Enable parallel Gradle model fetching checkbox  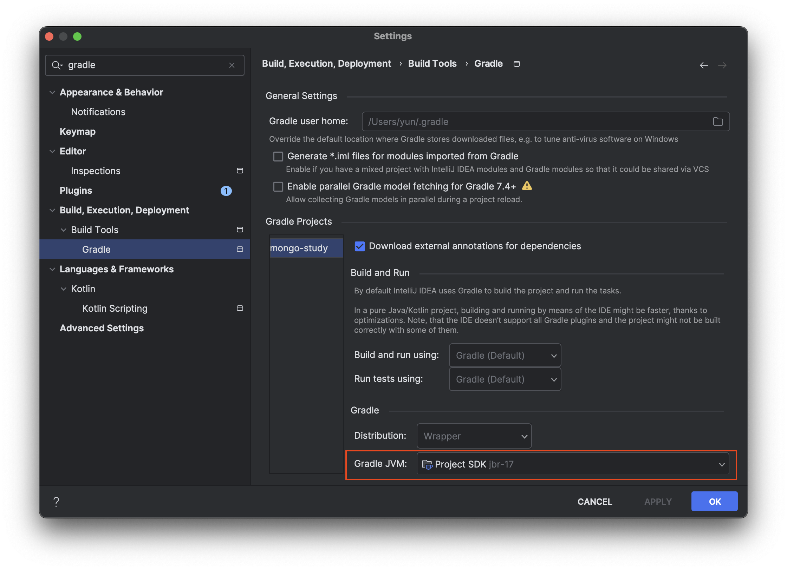[x=278, y=187]
